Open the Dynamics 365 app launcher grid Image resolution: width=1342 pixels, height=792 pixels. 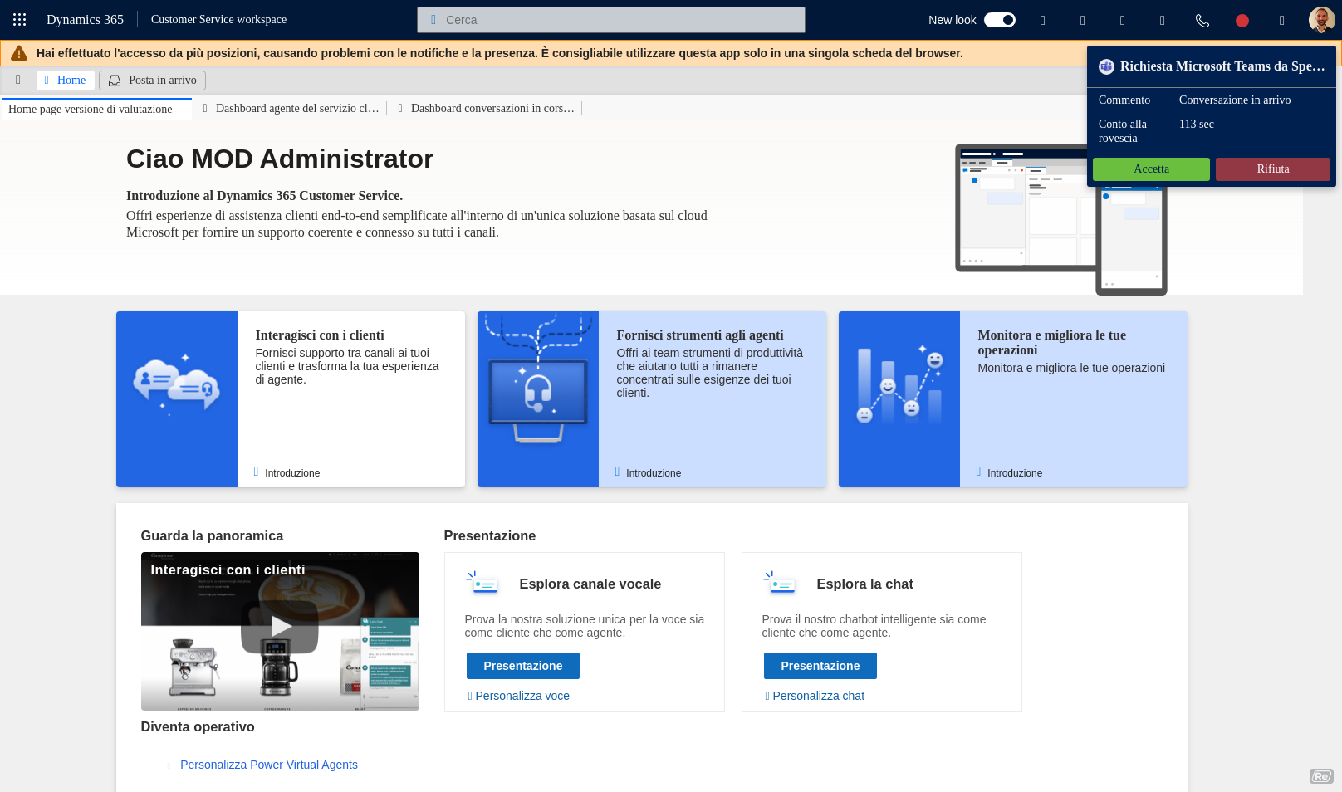click(x=20, y=20)
